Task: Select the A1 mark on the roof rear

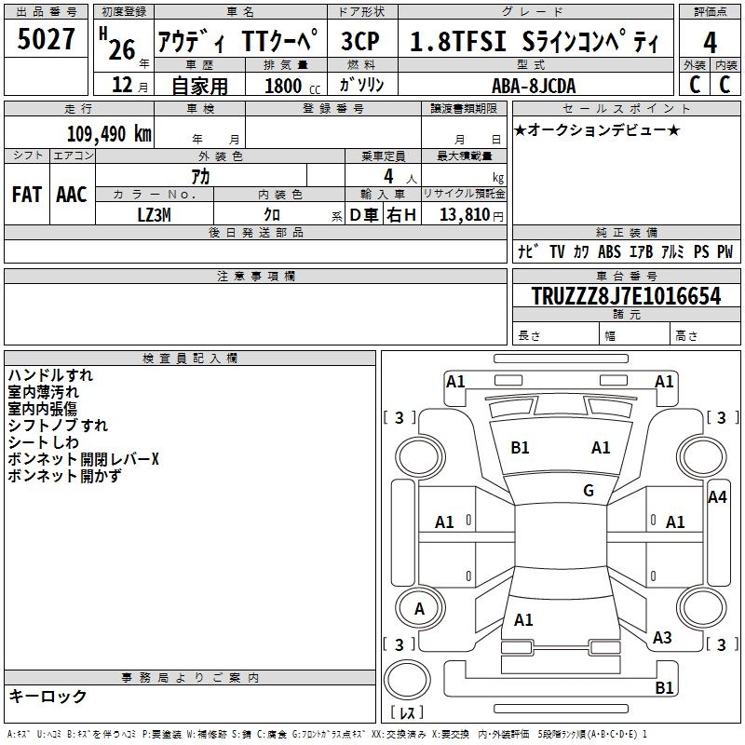Action: [523, 619]
